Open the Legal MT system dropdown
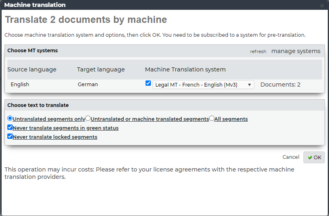Screen dimensions: 329x216 (203, 85)
